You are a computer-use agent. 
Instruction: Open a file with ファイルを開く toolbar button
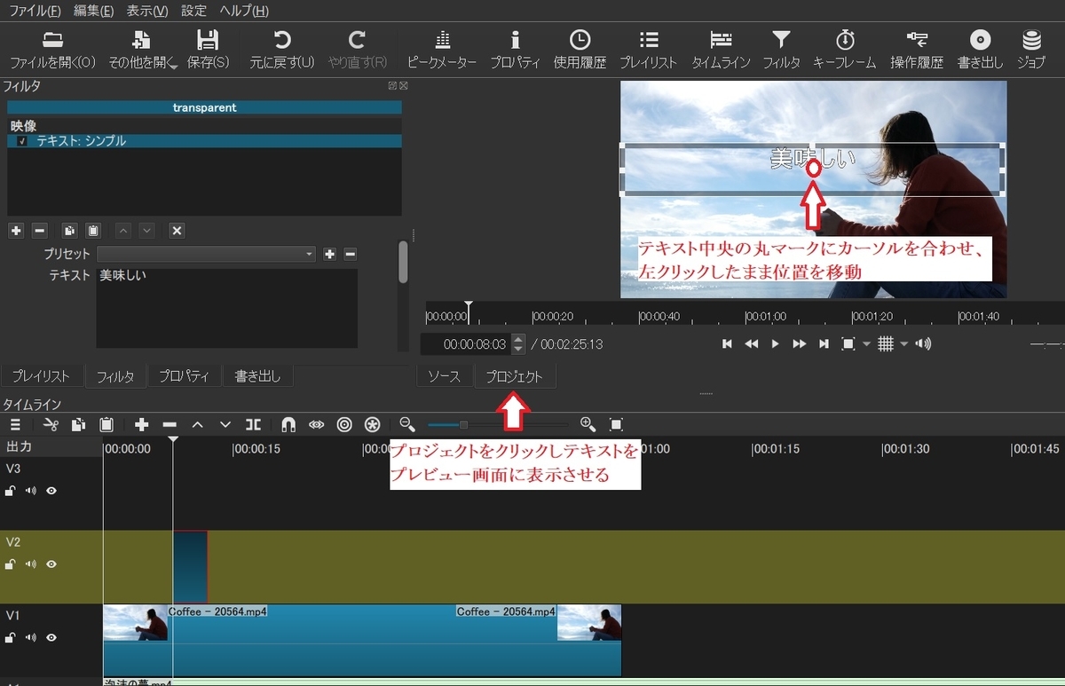tap(52, 50)
